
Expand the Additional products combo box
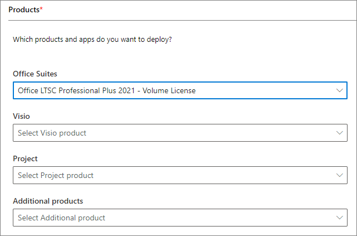pyautogui.click(x=179, y=218)
